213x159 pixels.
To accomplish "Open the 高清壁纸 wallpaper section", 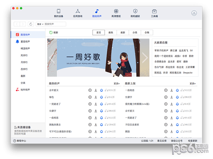I will [x=116, y=13].
